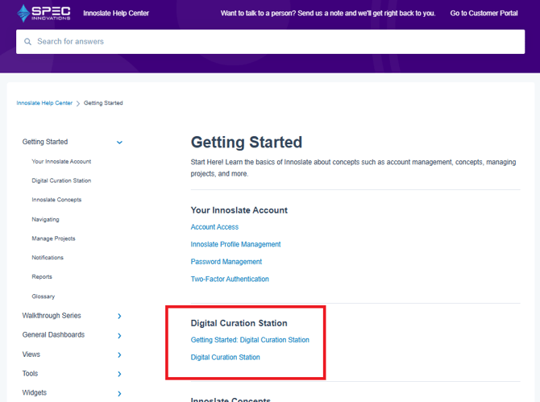Viewport: 540px width, 402px height.
Task: Expand the Walkthrough Series chevron
Action: [x=119, y=316]
